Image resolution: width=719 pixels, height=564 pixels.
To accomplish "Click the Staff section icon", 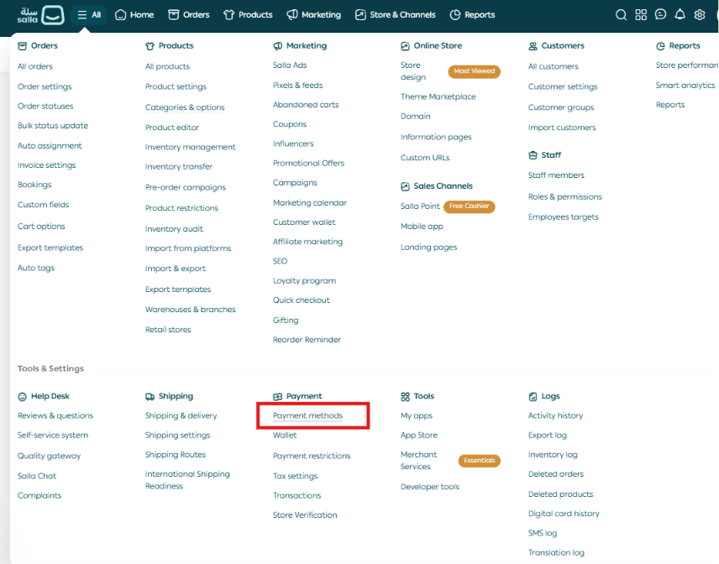I will point(533,155).
